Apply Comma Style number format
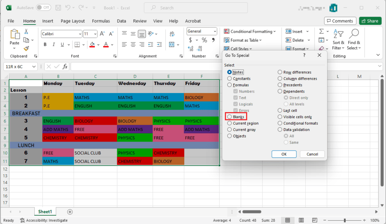386x224 pixels. 213,40
